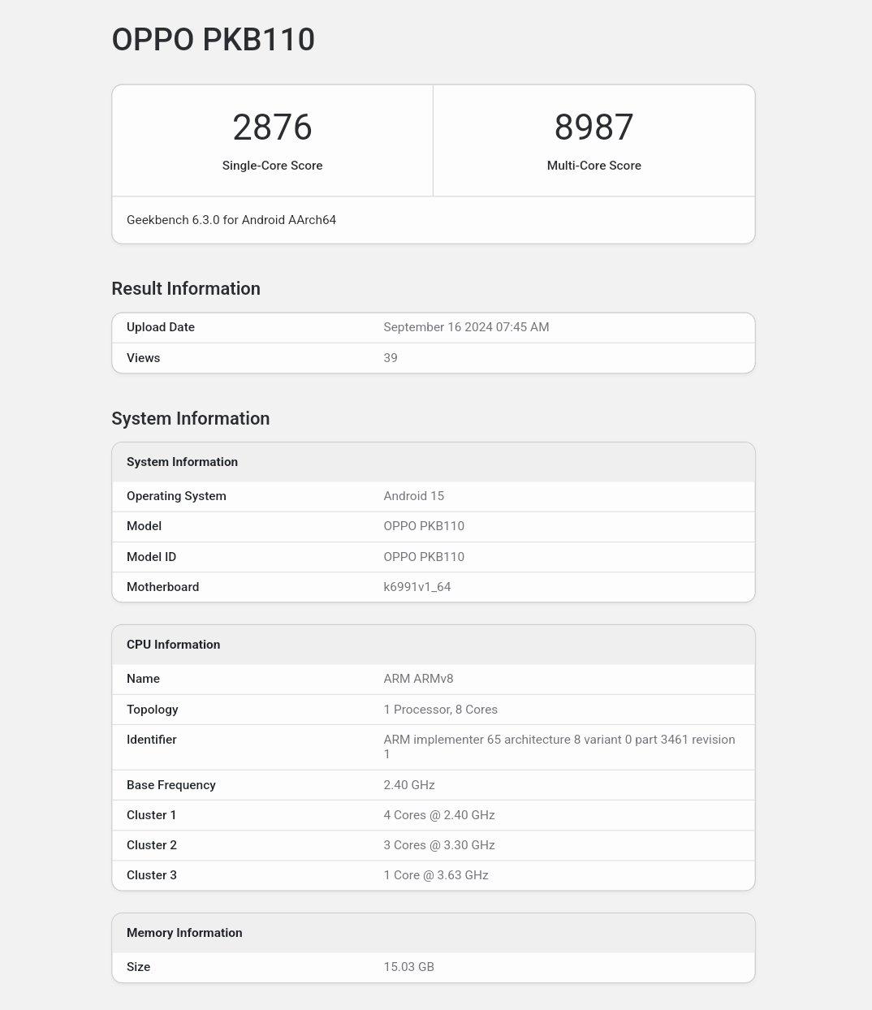Select the 2876 single-core score value

click(272, 127)
